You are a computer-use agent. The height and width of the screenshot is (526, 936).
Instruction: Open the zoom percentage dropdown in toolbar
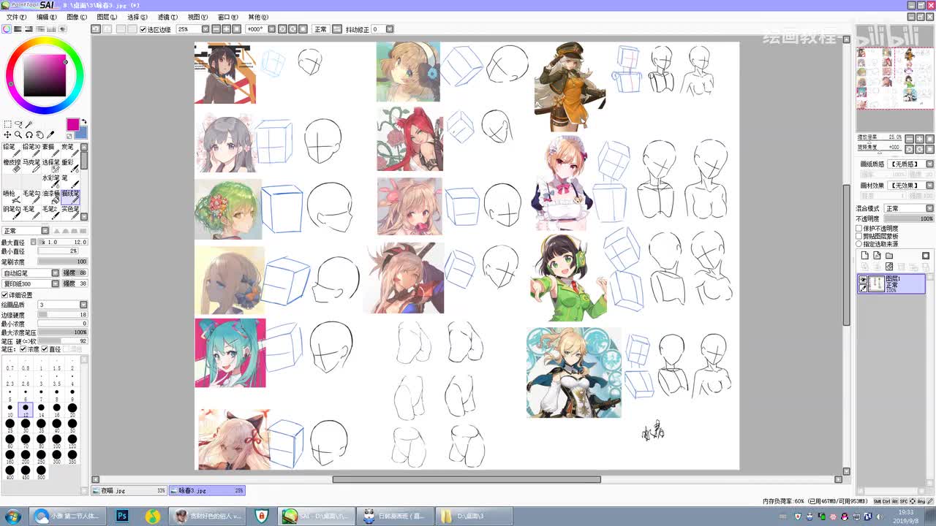coord(205,29)
